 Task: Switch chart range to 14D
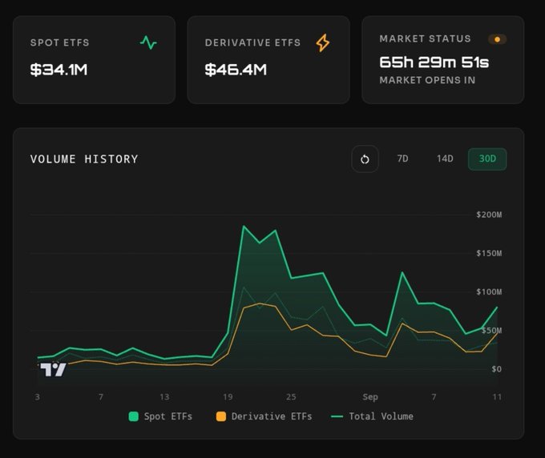pos(445,159)
